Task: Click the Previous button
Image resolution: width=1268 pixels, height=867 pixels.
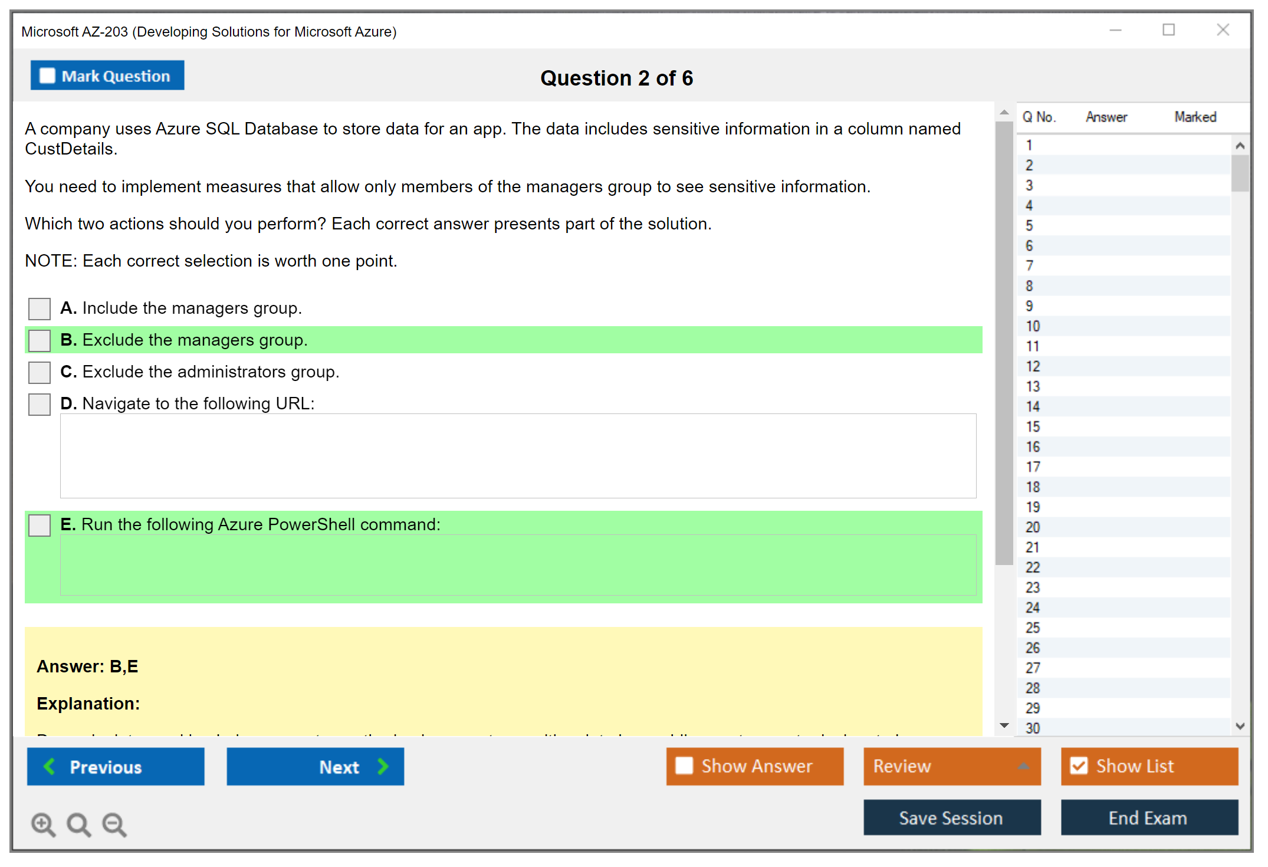Action: (x=116, y=766)
